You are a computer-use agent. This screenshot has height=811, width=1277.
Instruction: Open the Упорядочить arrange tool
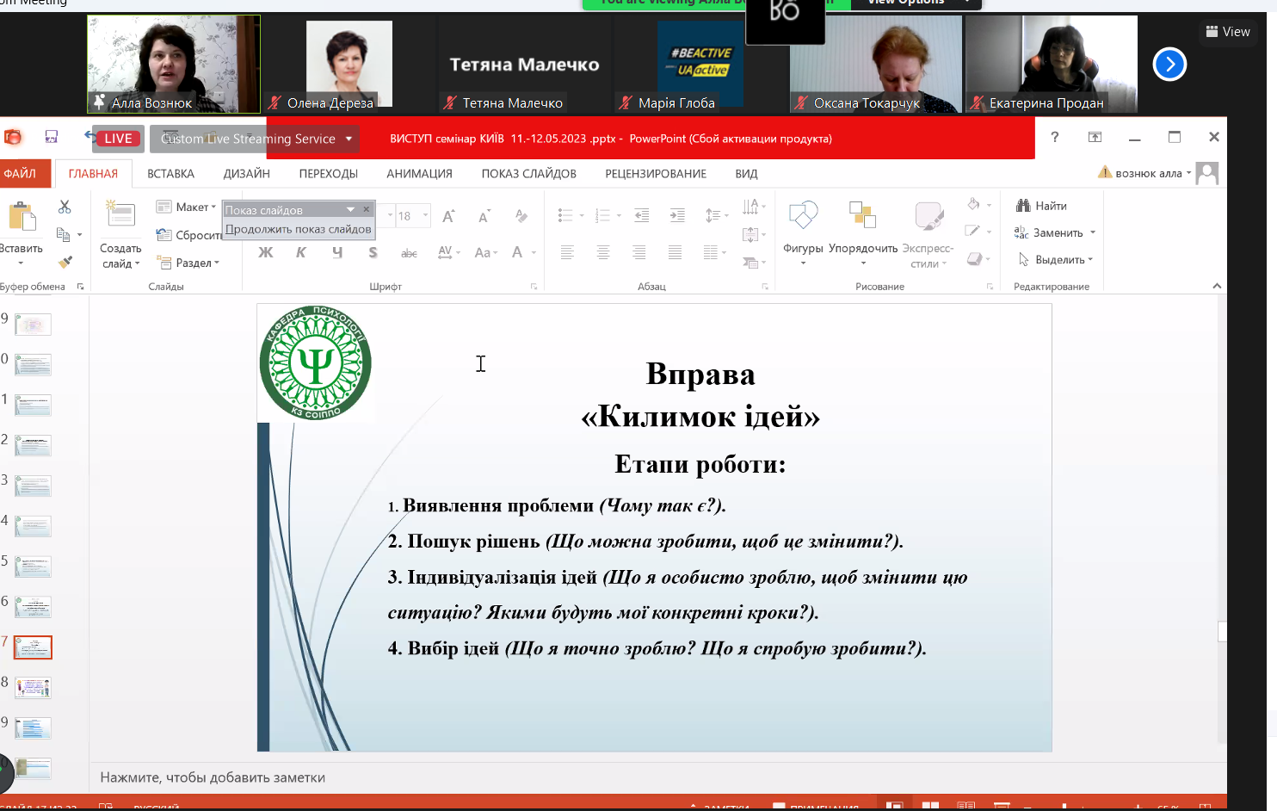(862, 215)
